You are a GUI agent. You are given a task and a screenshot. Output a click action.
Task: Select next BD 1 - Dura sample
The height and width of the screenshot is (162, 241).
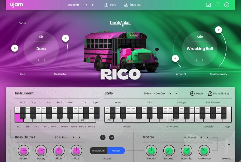[x=79, y=137]
